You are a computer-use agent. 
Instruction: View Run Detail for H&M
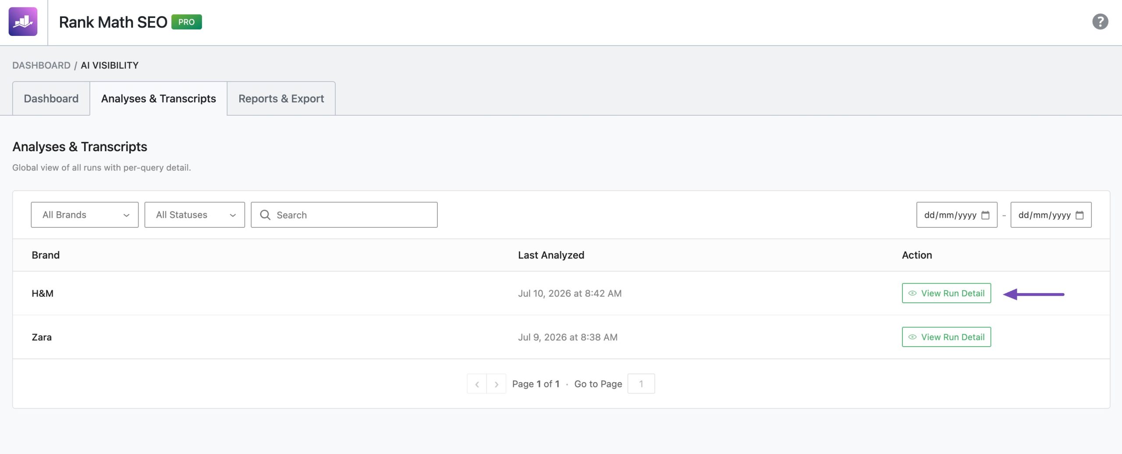pyautogui.click(x=946, y=293)
